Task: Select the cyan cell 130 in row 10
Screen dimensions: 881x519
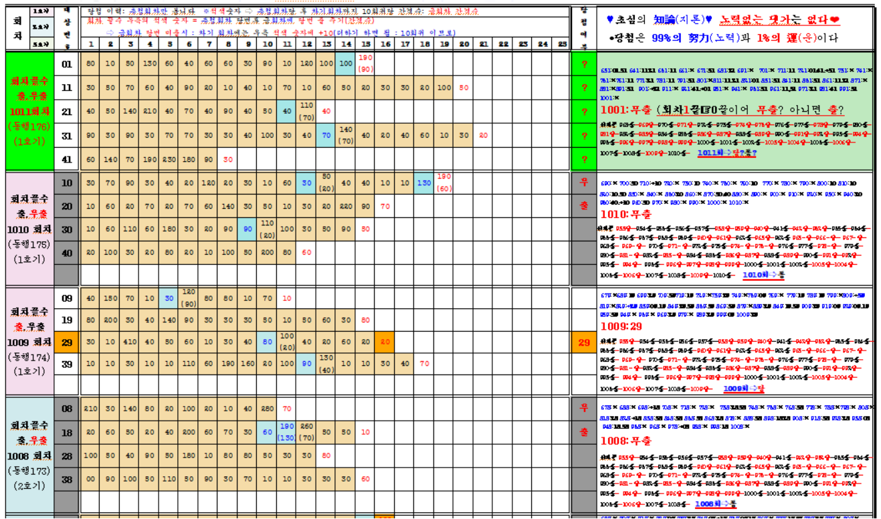Action: (423, 183)
